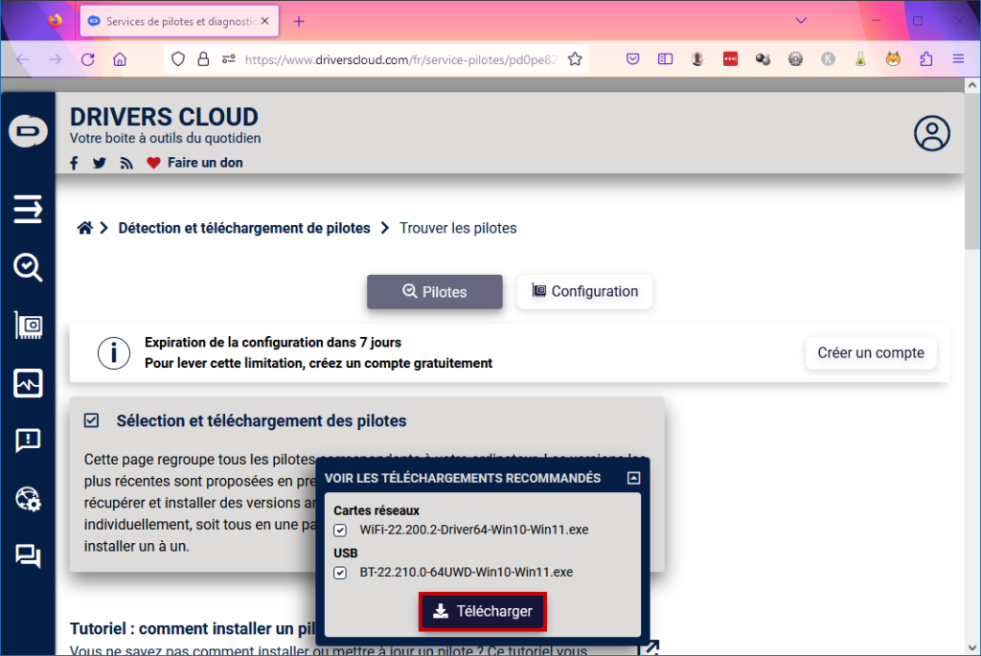Click the page vertical scrollbar thumb
The image size is (981, 656).
pos(971,172)
